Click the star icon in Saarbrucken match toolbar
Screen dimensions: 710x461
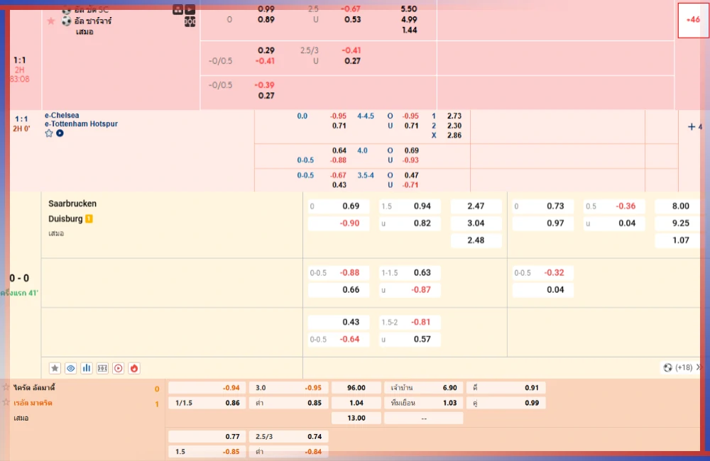(x=55, y=368)
